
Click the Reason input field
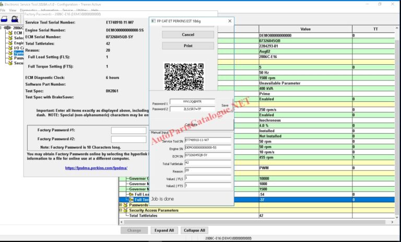coord(208,170)
